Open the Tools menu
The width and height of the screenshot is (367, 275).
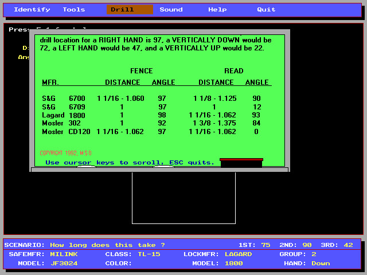coord(74,10)
